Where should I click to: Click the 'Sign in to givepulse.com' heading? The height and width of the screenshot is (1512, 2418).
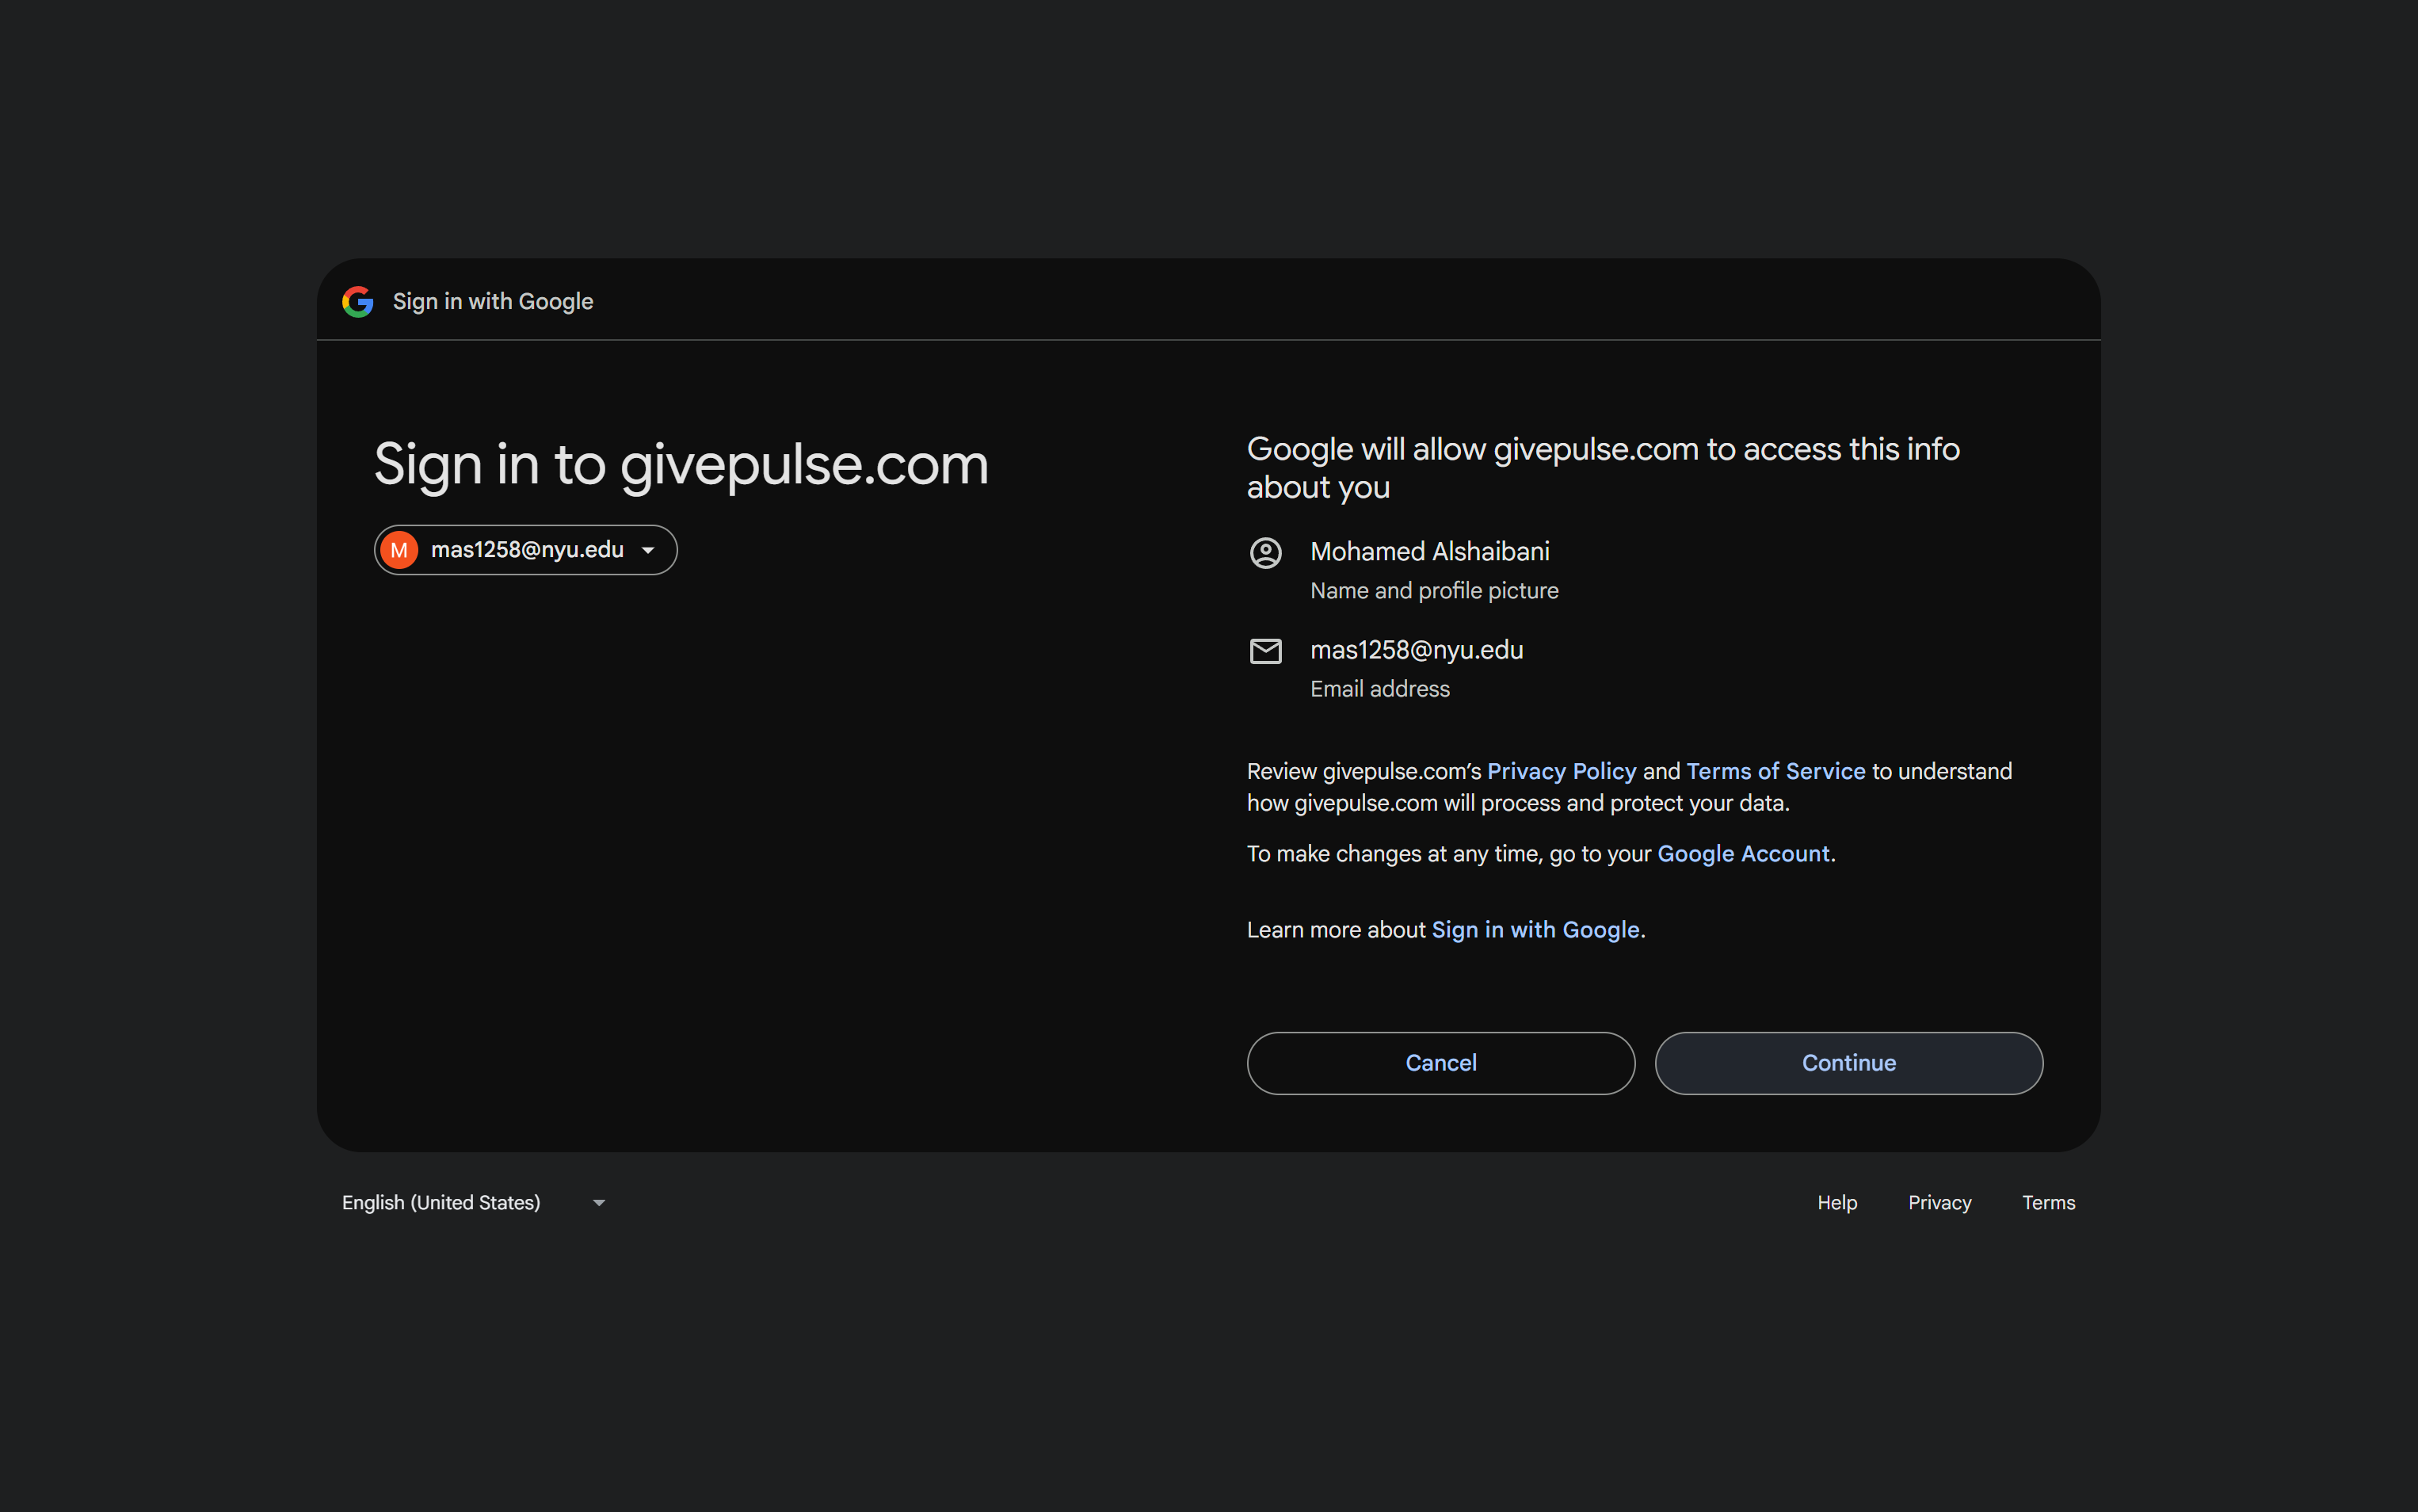[681, 465]
